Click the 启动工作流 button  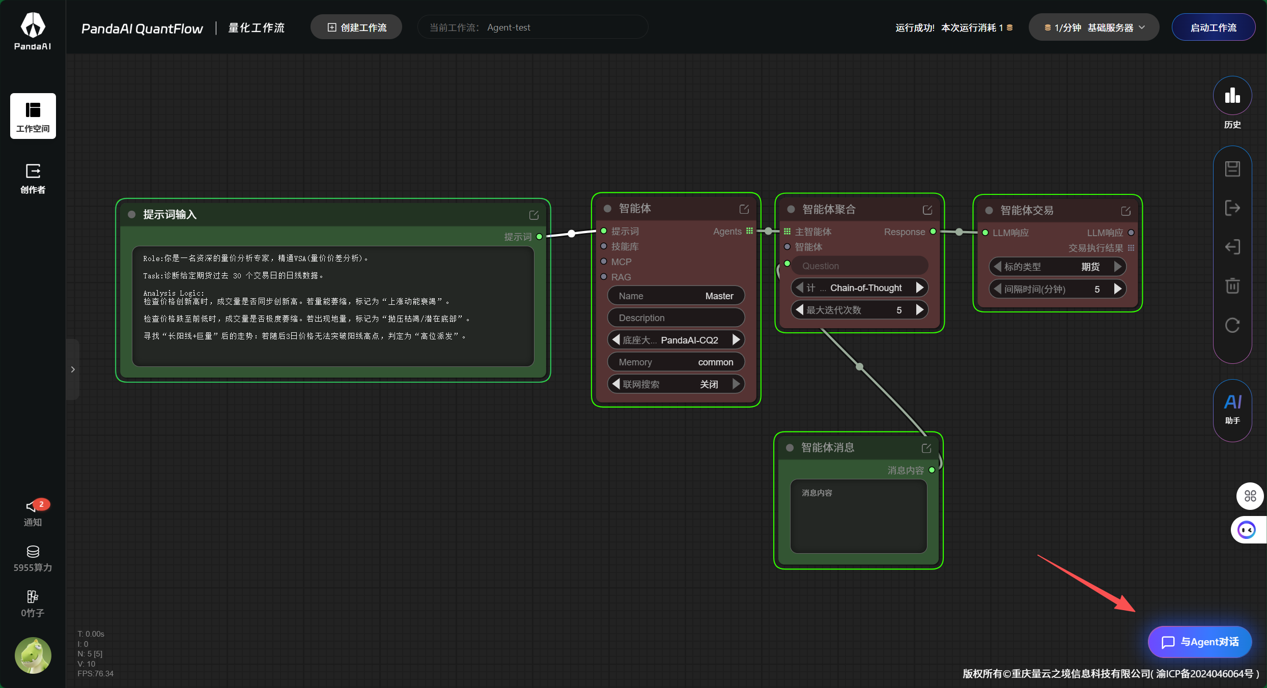point(1213,27)
